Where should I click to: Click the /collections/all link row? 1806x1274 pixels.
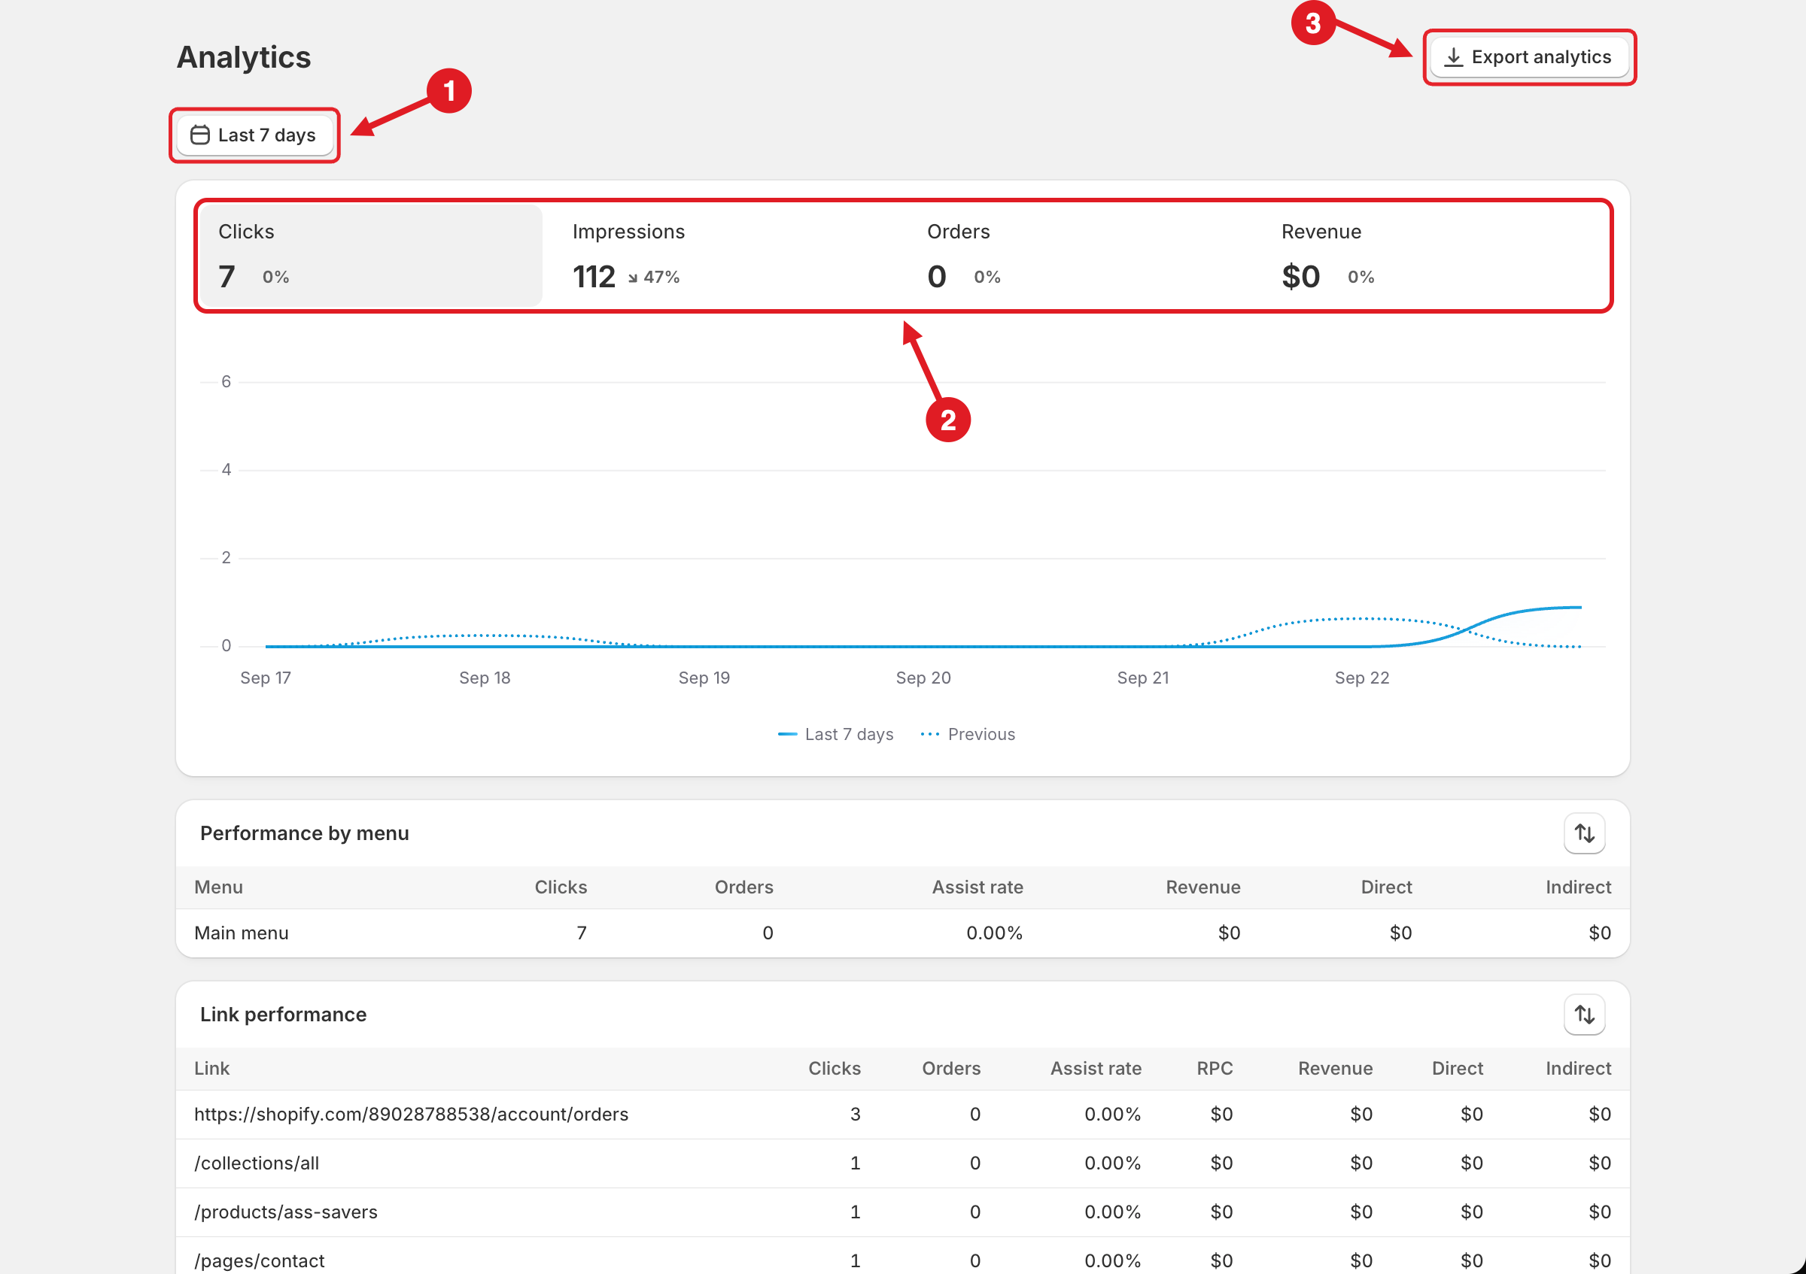[x=902, y=1163]
